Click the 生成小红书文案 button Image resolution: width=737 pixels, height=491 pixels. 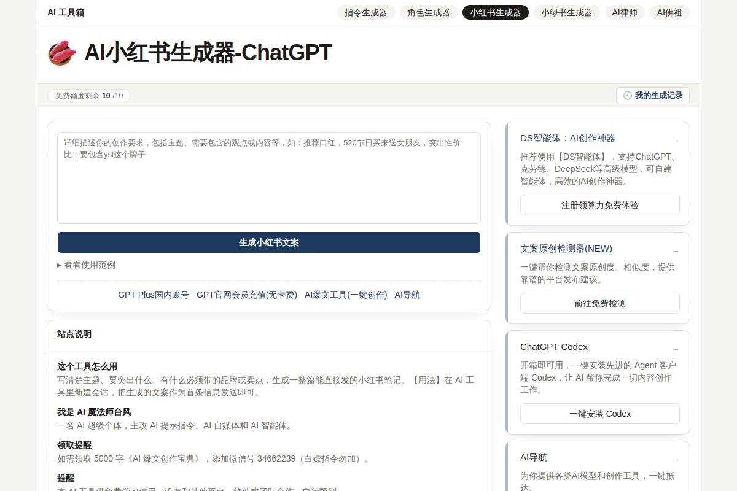pyautogui.click(x=269, y=242)
